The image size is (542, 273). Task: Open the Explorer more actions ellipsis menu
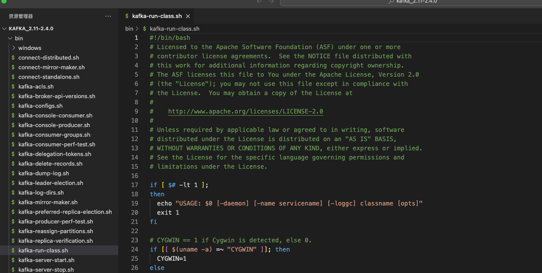108,16
